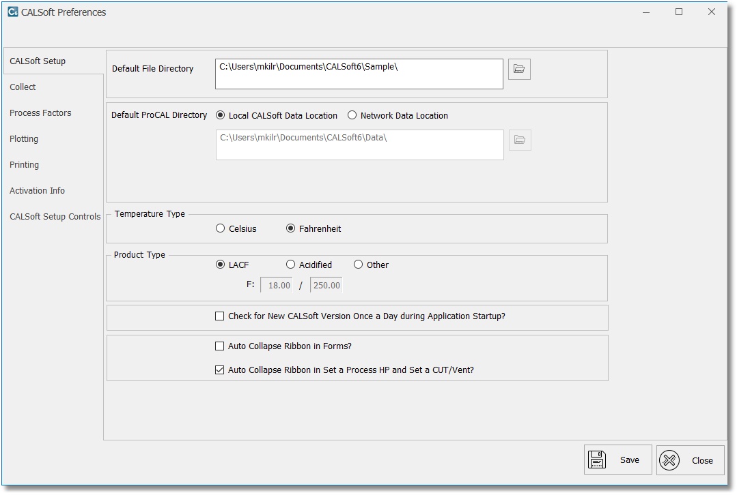Click the disabled ProCAL directory browse folder icon
Screen dimensions: 737x495
point(520,140)
